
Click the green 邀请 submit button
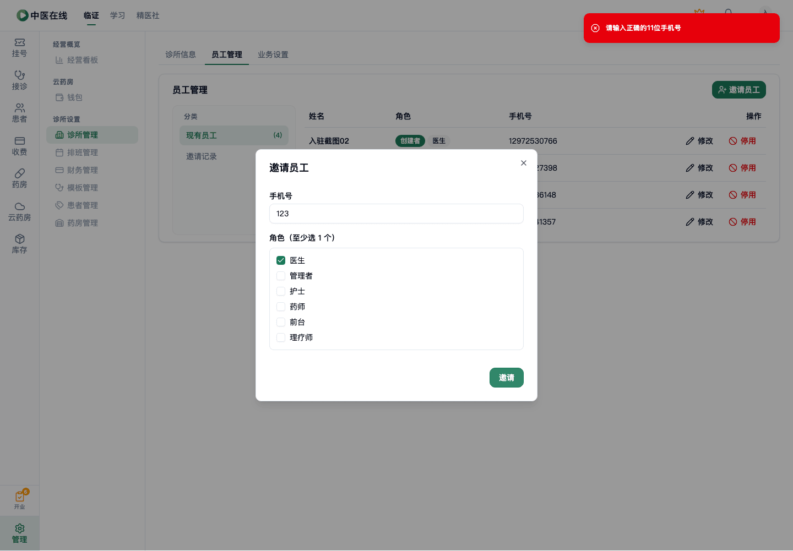tap(507, 378)
